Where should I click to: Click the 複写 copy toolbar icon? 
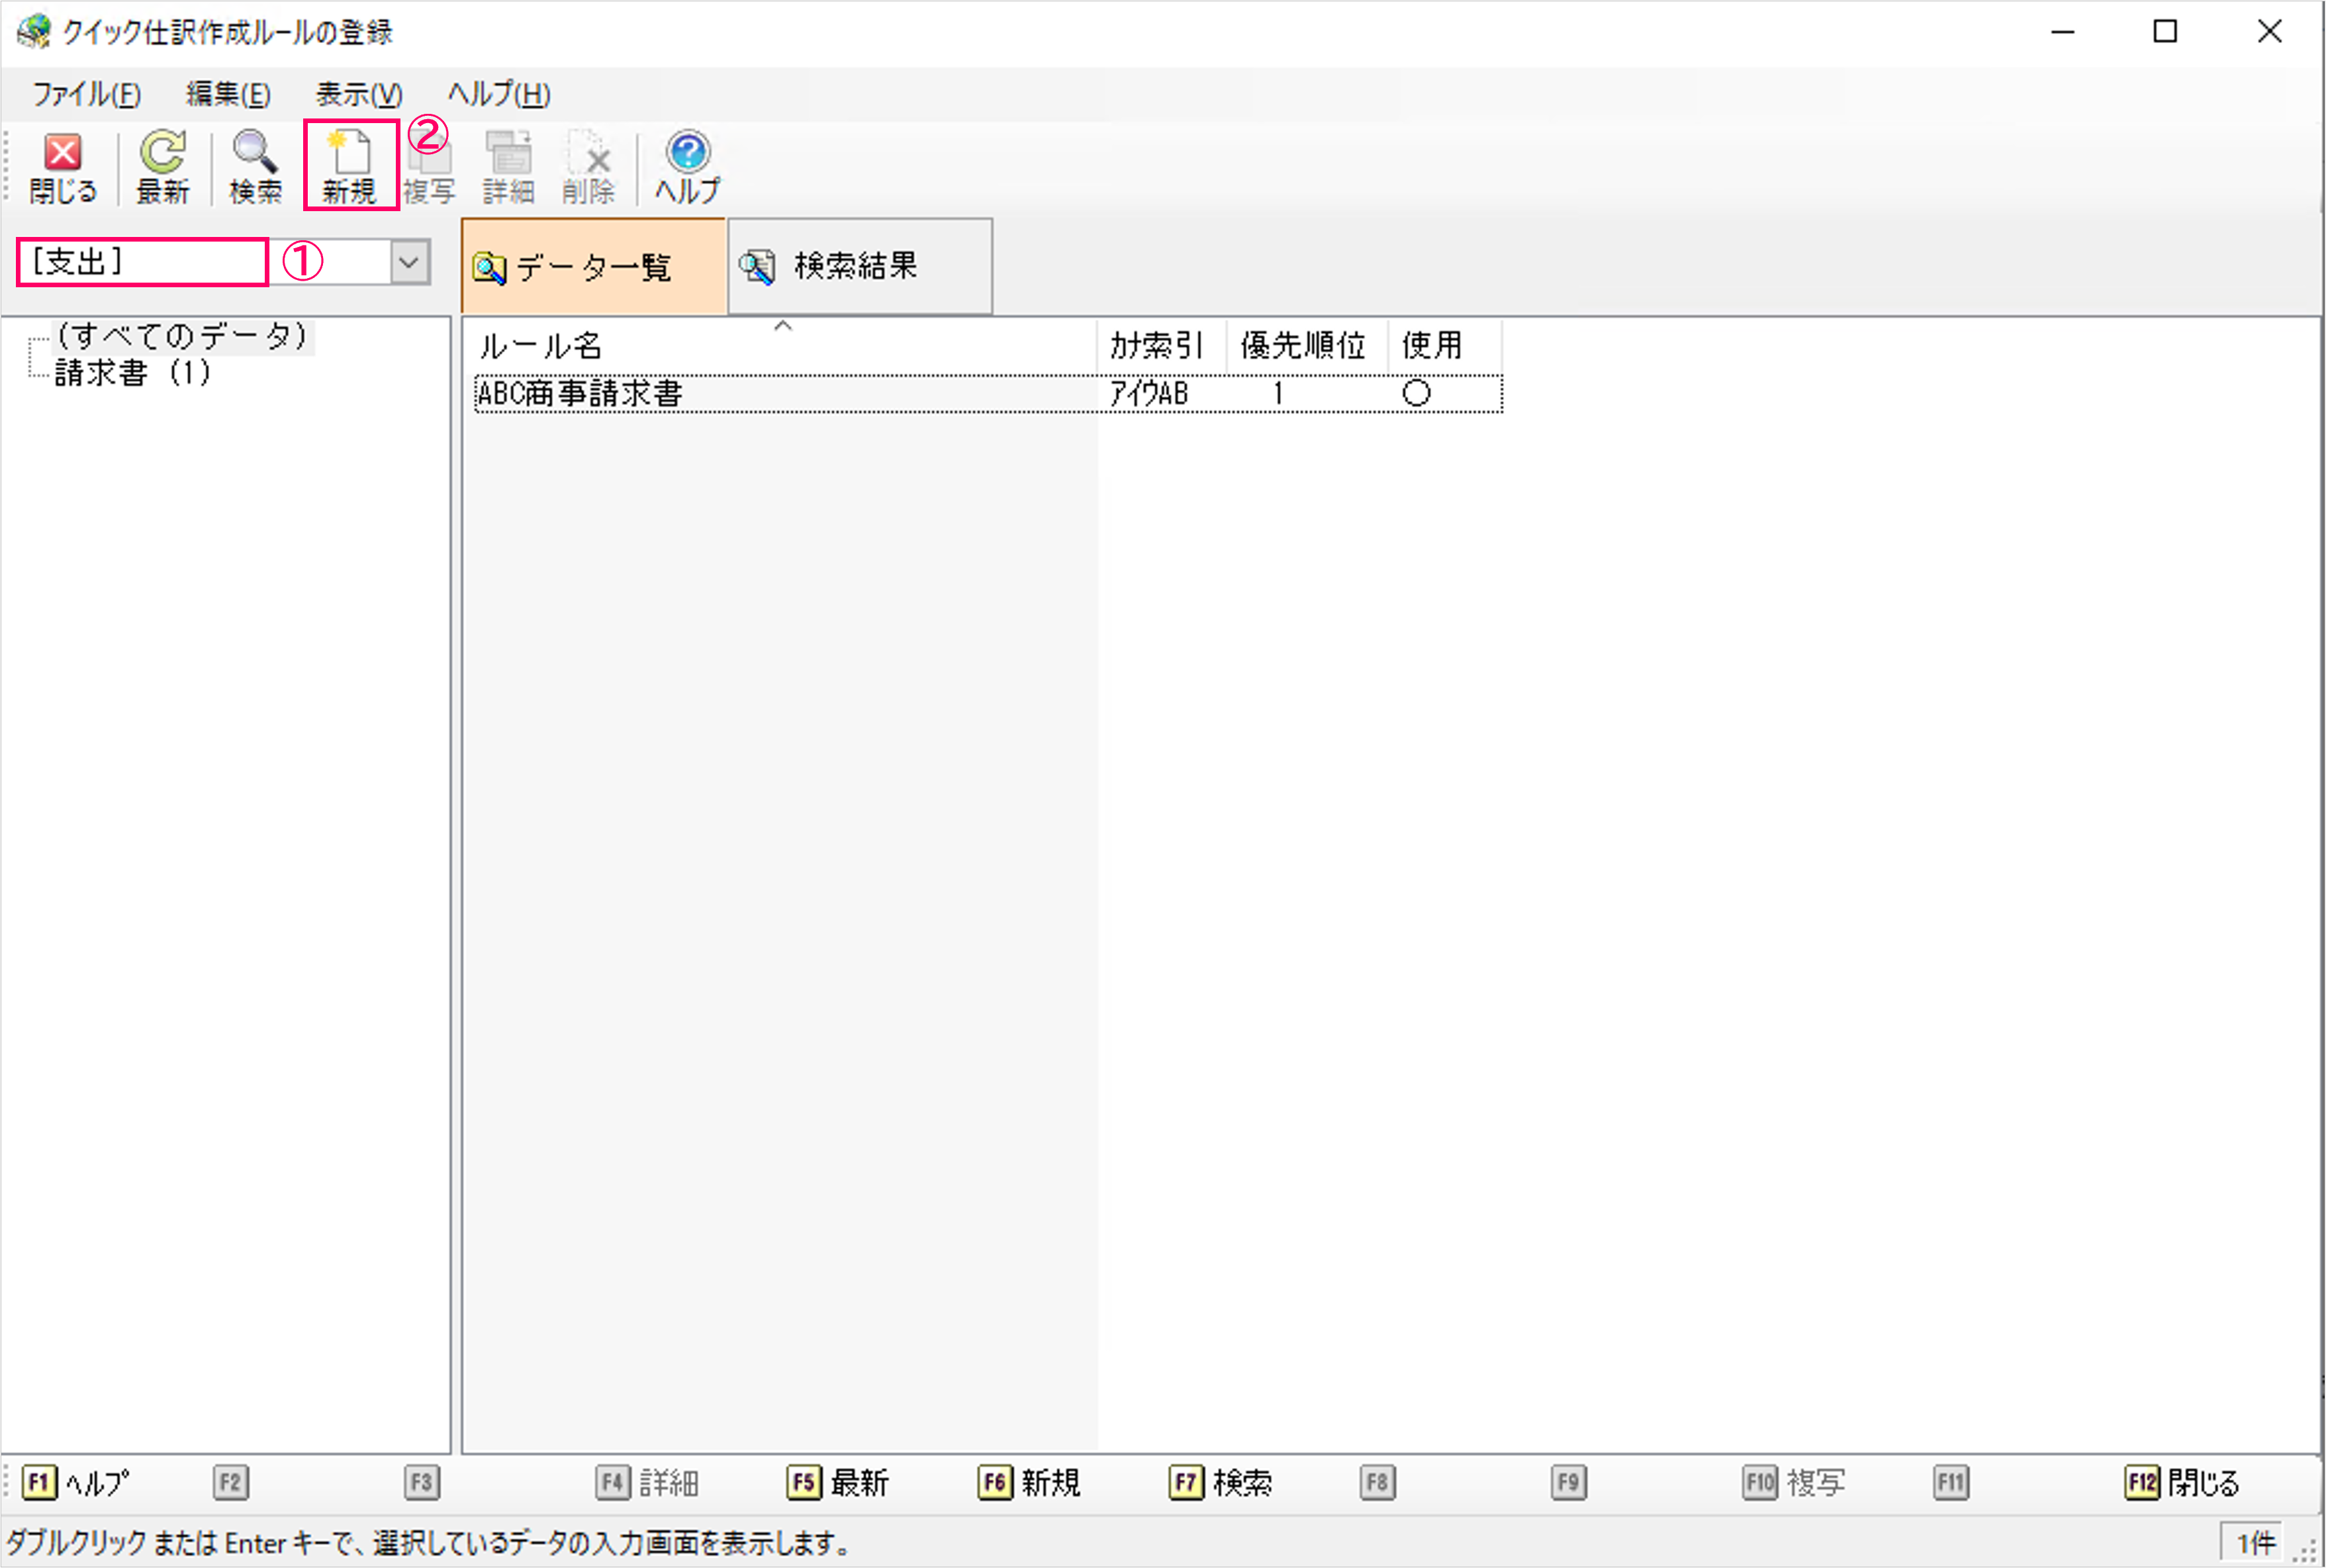tap(430, 168)
